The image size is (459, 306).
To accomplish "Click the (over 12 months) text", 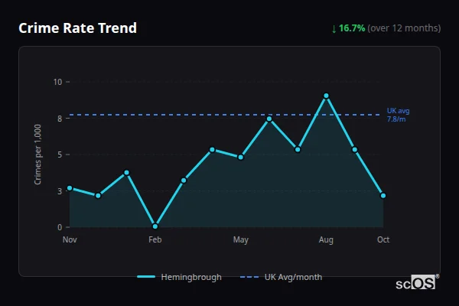I will point(404,28).
